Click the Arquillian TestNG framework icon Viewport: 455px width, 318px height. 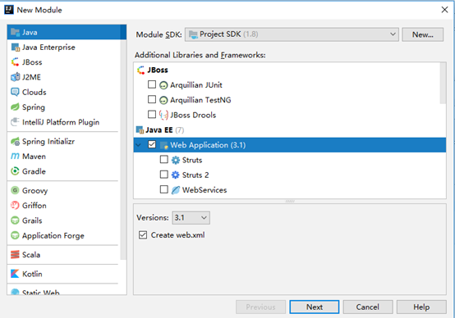(163, 100)
